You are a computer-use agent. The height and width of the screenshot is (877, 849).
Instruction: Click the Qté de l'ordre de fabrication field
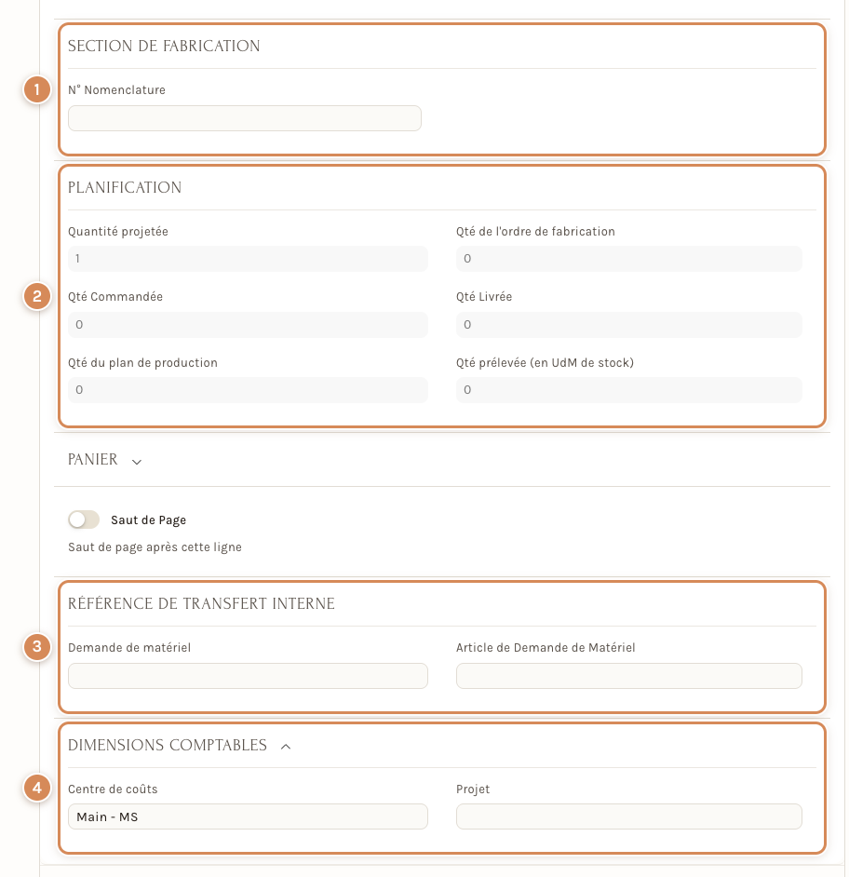pyautogui.click(x=629, y=259)
